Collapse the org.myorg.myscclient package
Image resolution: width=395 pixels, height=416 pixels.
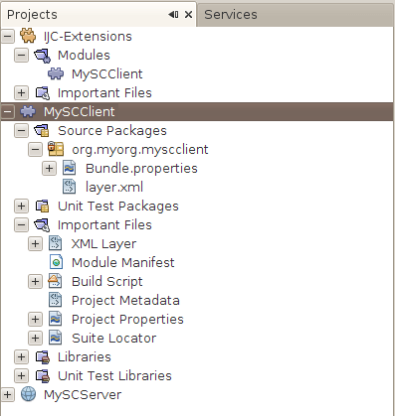35,150
